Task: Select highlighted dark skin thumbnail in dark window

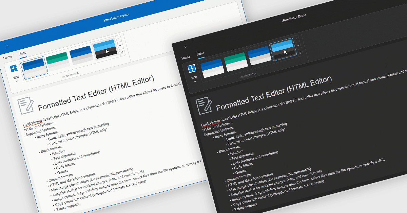Action: pyautogui.click(x=283, y=49)
